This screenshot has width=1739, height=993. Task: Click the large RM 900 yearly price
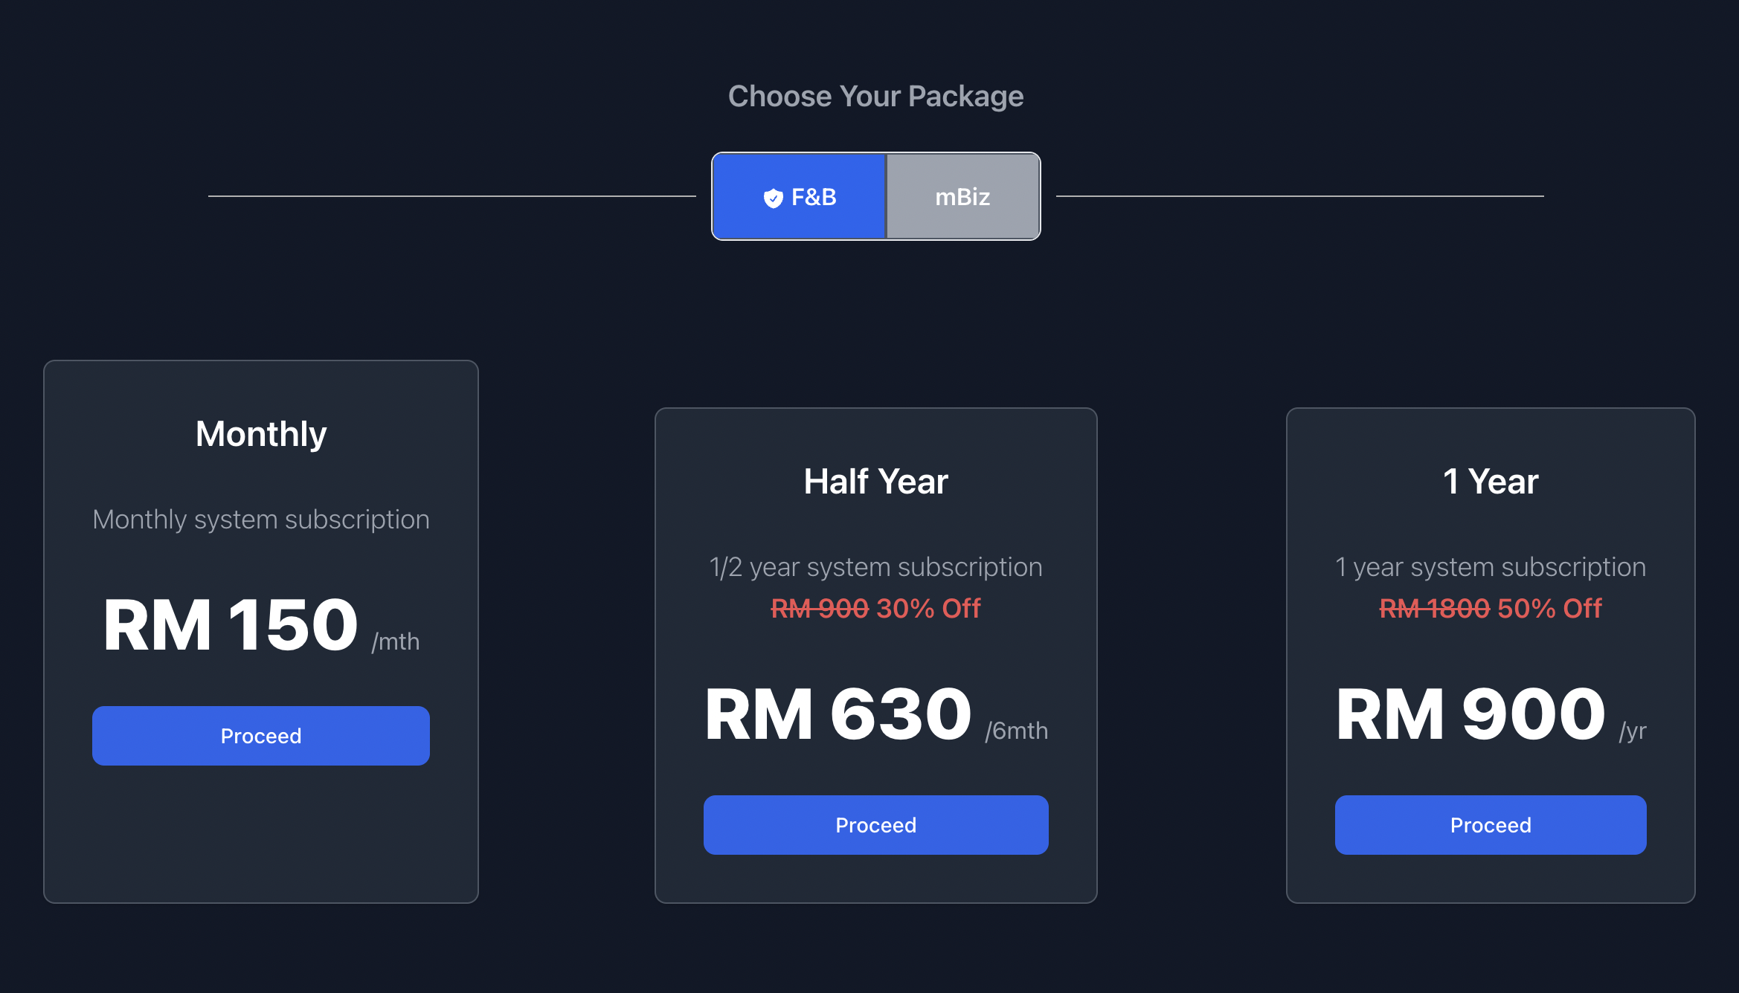click(x=1470, y=715)
